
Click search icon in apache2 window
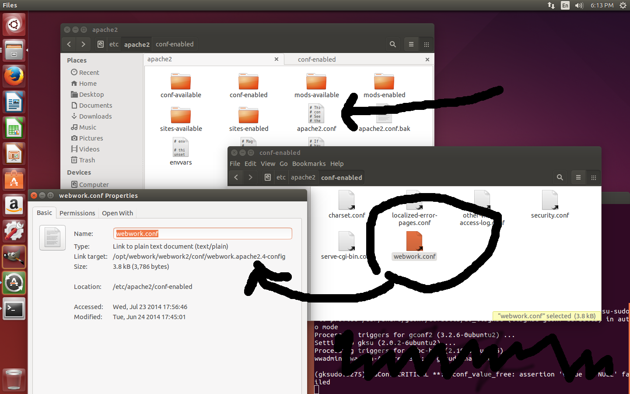(x=393, y=44)
